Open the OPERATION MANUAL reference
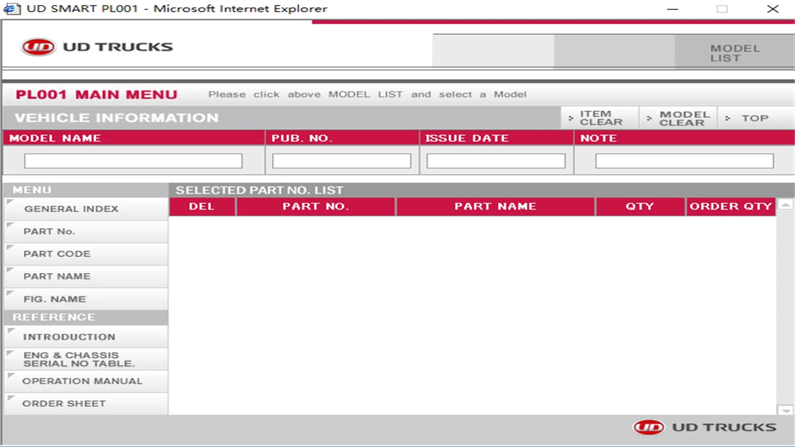The height and width of the screenshot is (447, 795). (x=86, y=381)
